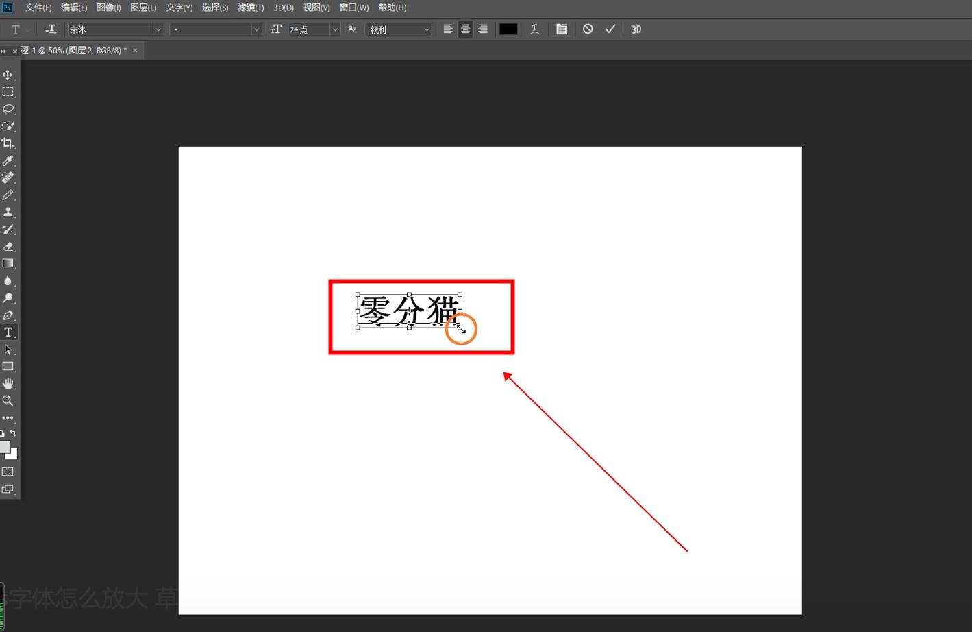Select the Eraser tool
The image size is (972, 632).
8,246
